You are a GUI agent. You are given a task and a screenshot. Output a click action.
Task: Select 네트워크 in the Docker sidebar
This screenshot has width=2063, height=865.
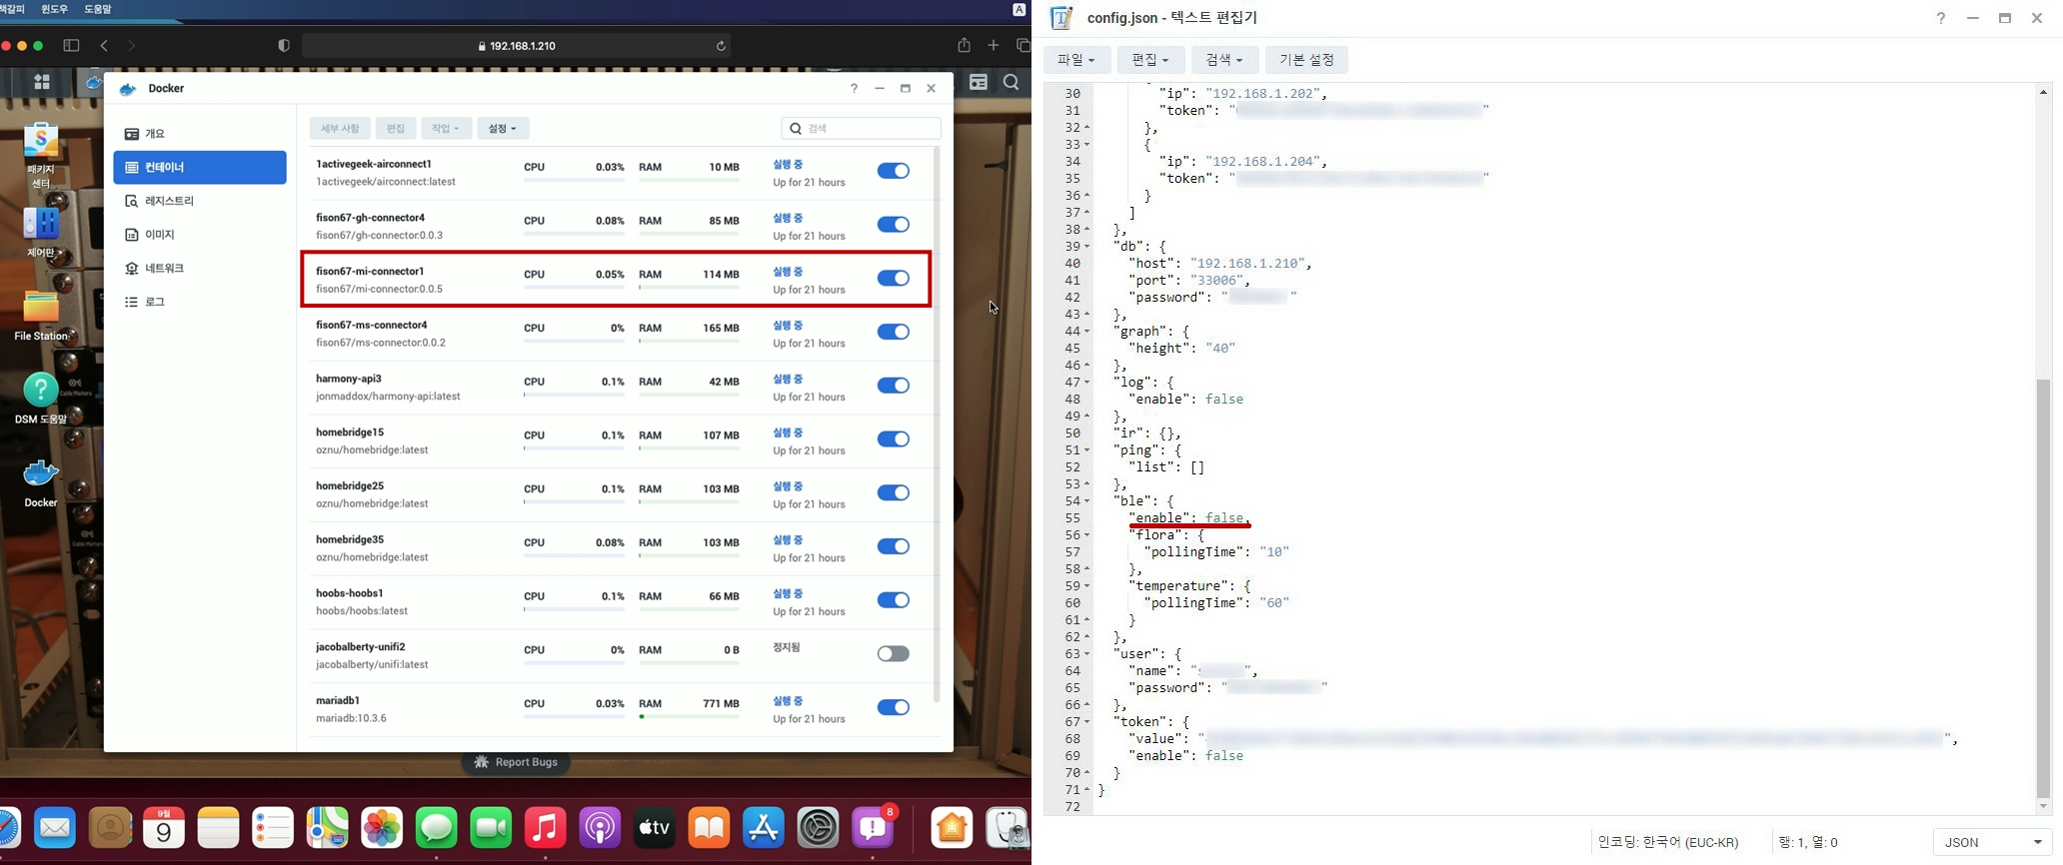click(200, 269)
